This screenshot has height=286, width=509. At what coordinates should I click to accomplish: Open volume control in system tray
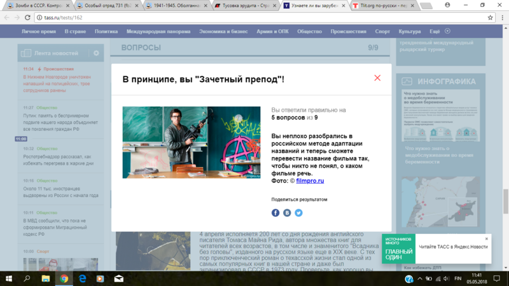click(447, 278)
